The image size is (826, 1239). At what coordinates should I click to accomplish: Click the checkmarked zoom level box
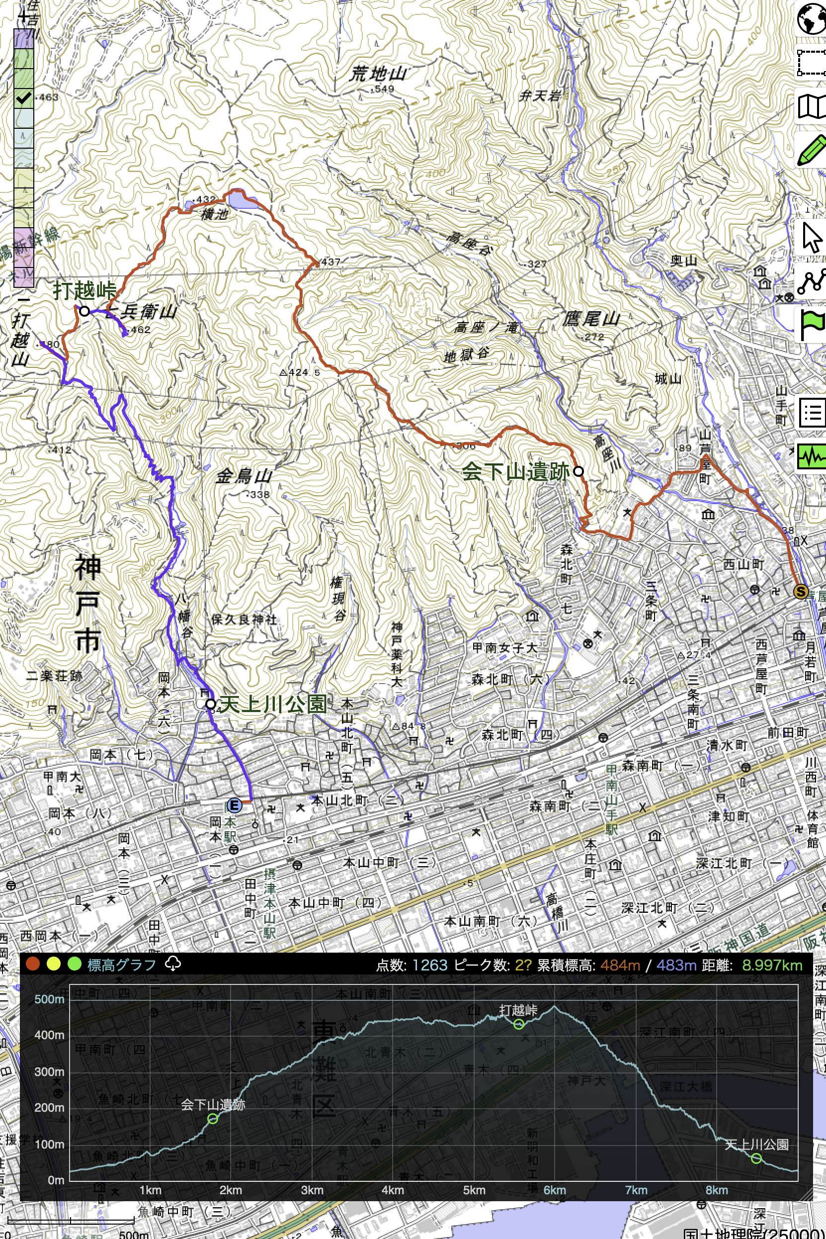pyautogui.click(x=24, y=97)
